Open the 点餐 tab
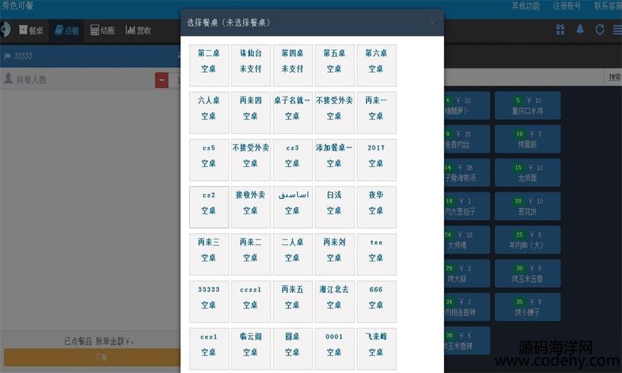 (67, 30)
